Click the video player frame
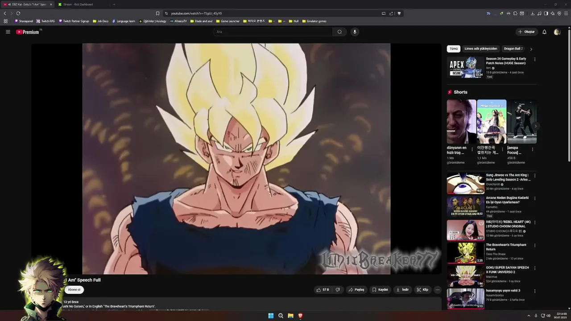 [236, 159]
